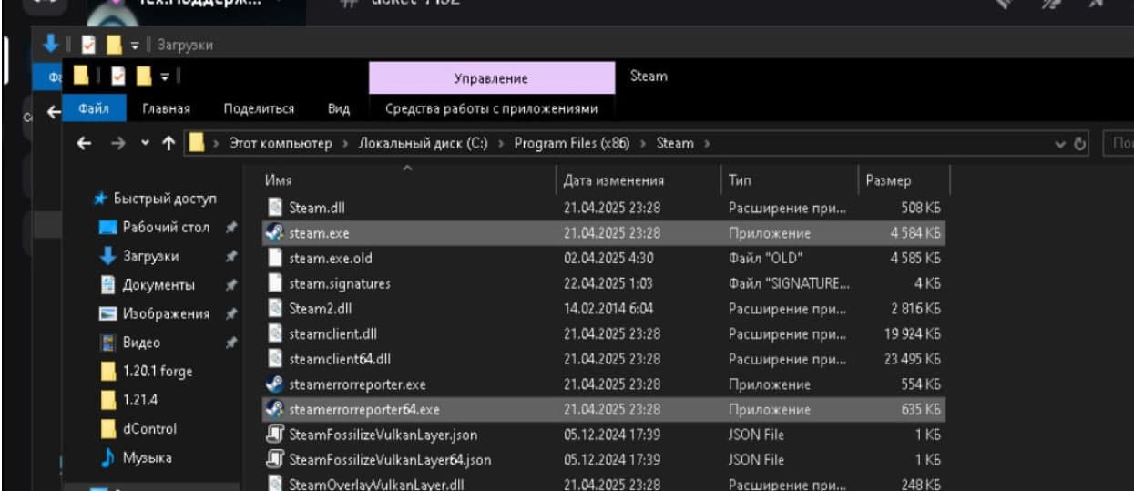Open the dControl folder in sidebar
The width and height of the screenshot is (1134, 491).
tap(149, 428)
